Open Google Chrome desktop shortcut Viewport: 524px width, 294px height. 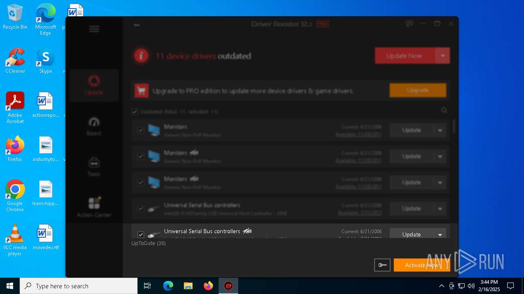(x=15, y=196)
